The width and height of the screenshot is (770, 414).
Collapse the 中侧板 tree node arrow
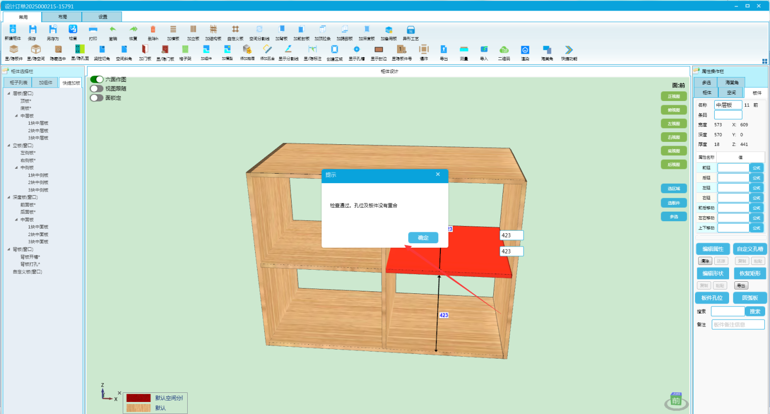[16, 168]
